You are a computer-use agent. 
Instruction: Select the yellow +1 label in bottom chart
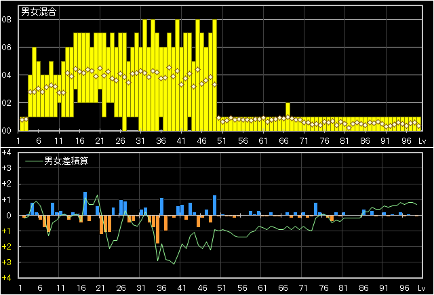[x=6, y=231]
